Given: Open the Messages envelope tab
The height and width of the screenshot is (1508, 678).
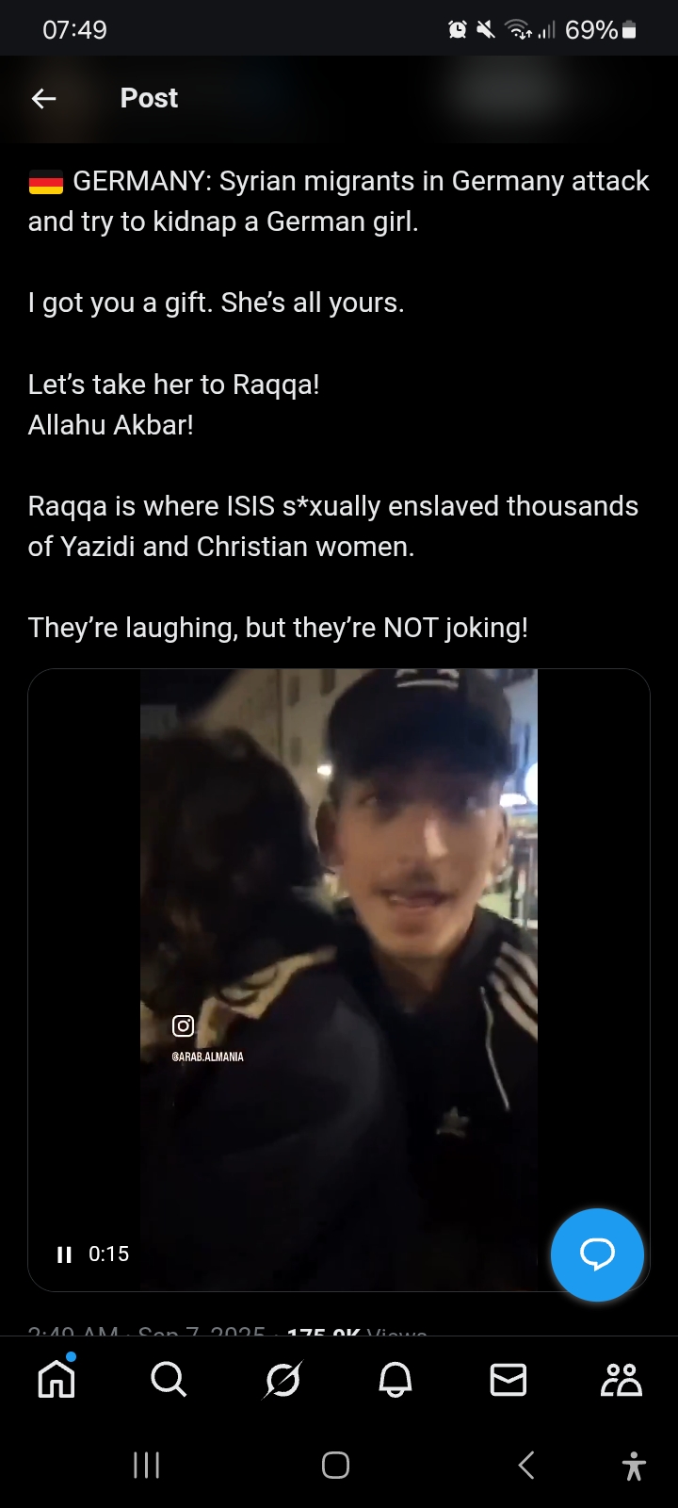Looking at the screenshot, I should click(508, 1380).
